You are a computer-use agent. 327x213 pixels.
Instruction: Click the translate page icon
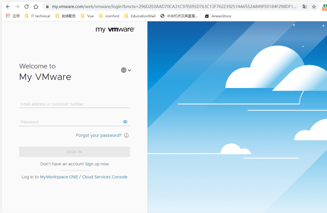coord(305,7)
